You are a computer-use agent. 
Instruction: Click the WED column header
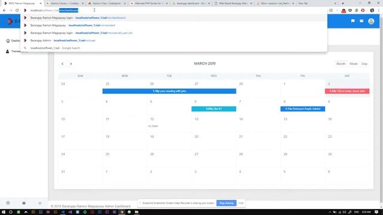tap(214, 76)
